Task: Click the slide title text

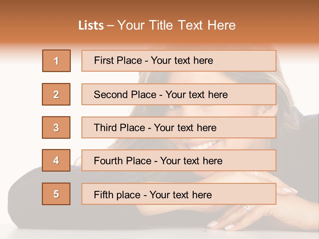Action: pyautogui.click(x=157, y=25)
